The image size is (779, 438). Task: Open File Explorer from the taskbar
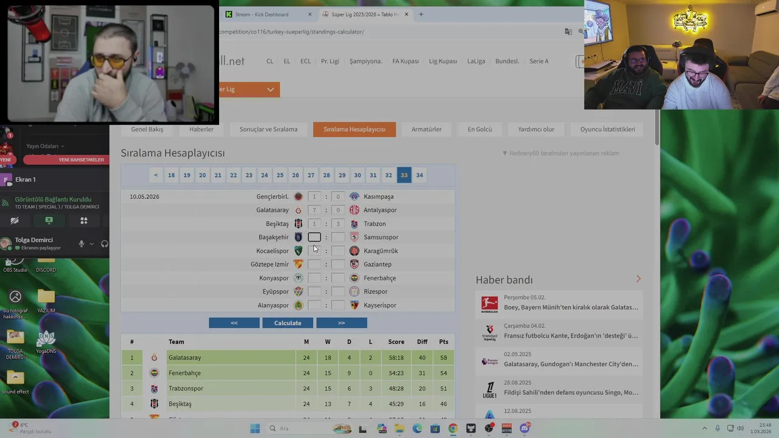[x=399, y=428]
